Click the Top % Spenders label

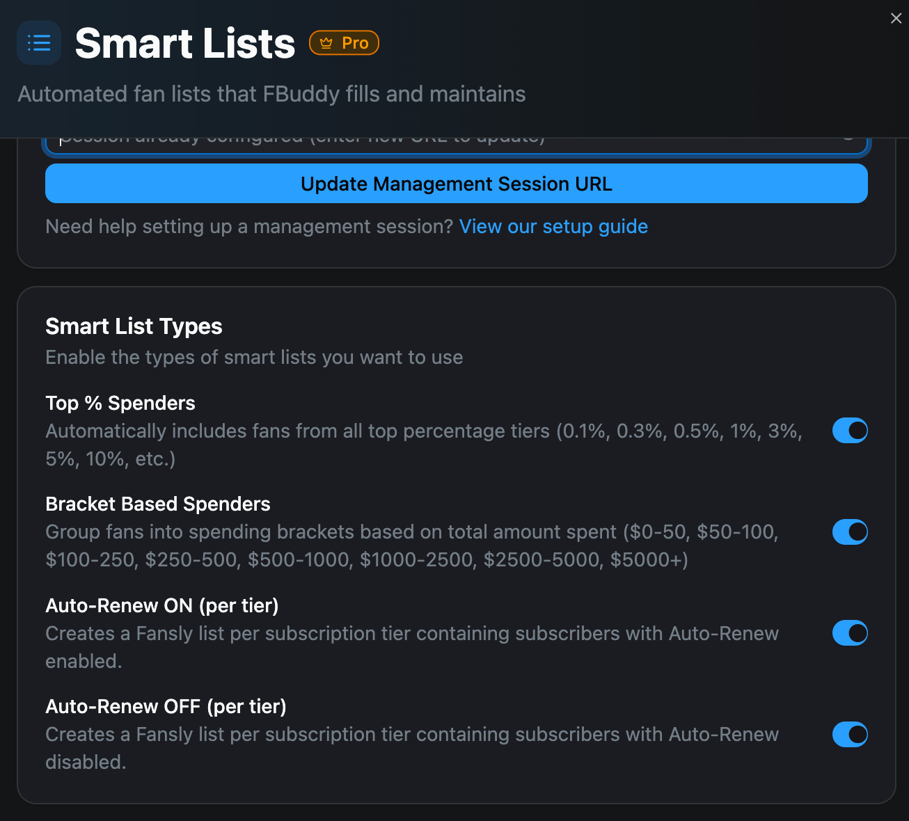[x=120, y=404]
